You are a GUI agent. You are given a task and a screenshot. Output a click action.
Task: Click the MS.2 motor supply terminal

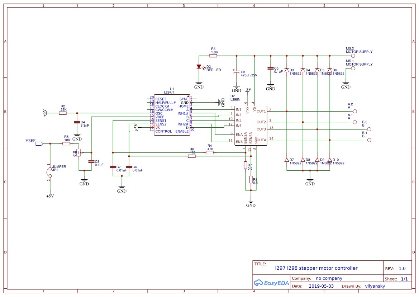(x=353, y=56)
